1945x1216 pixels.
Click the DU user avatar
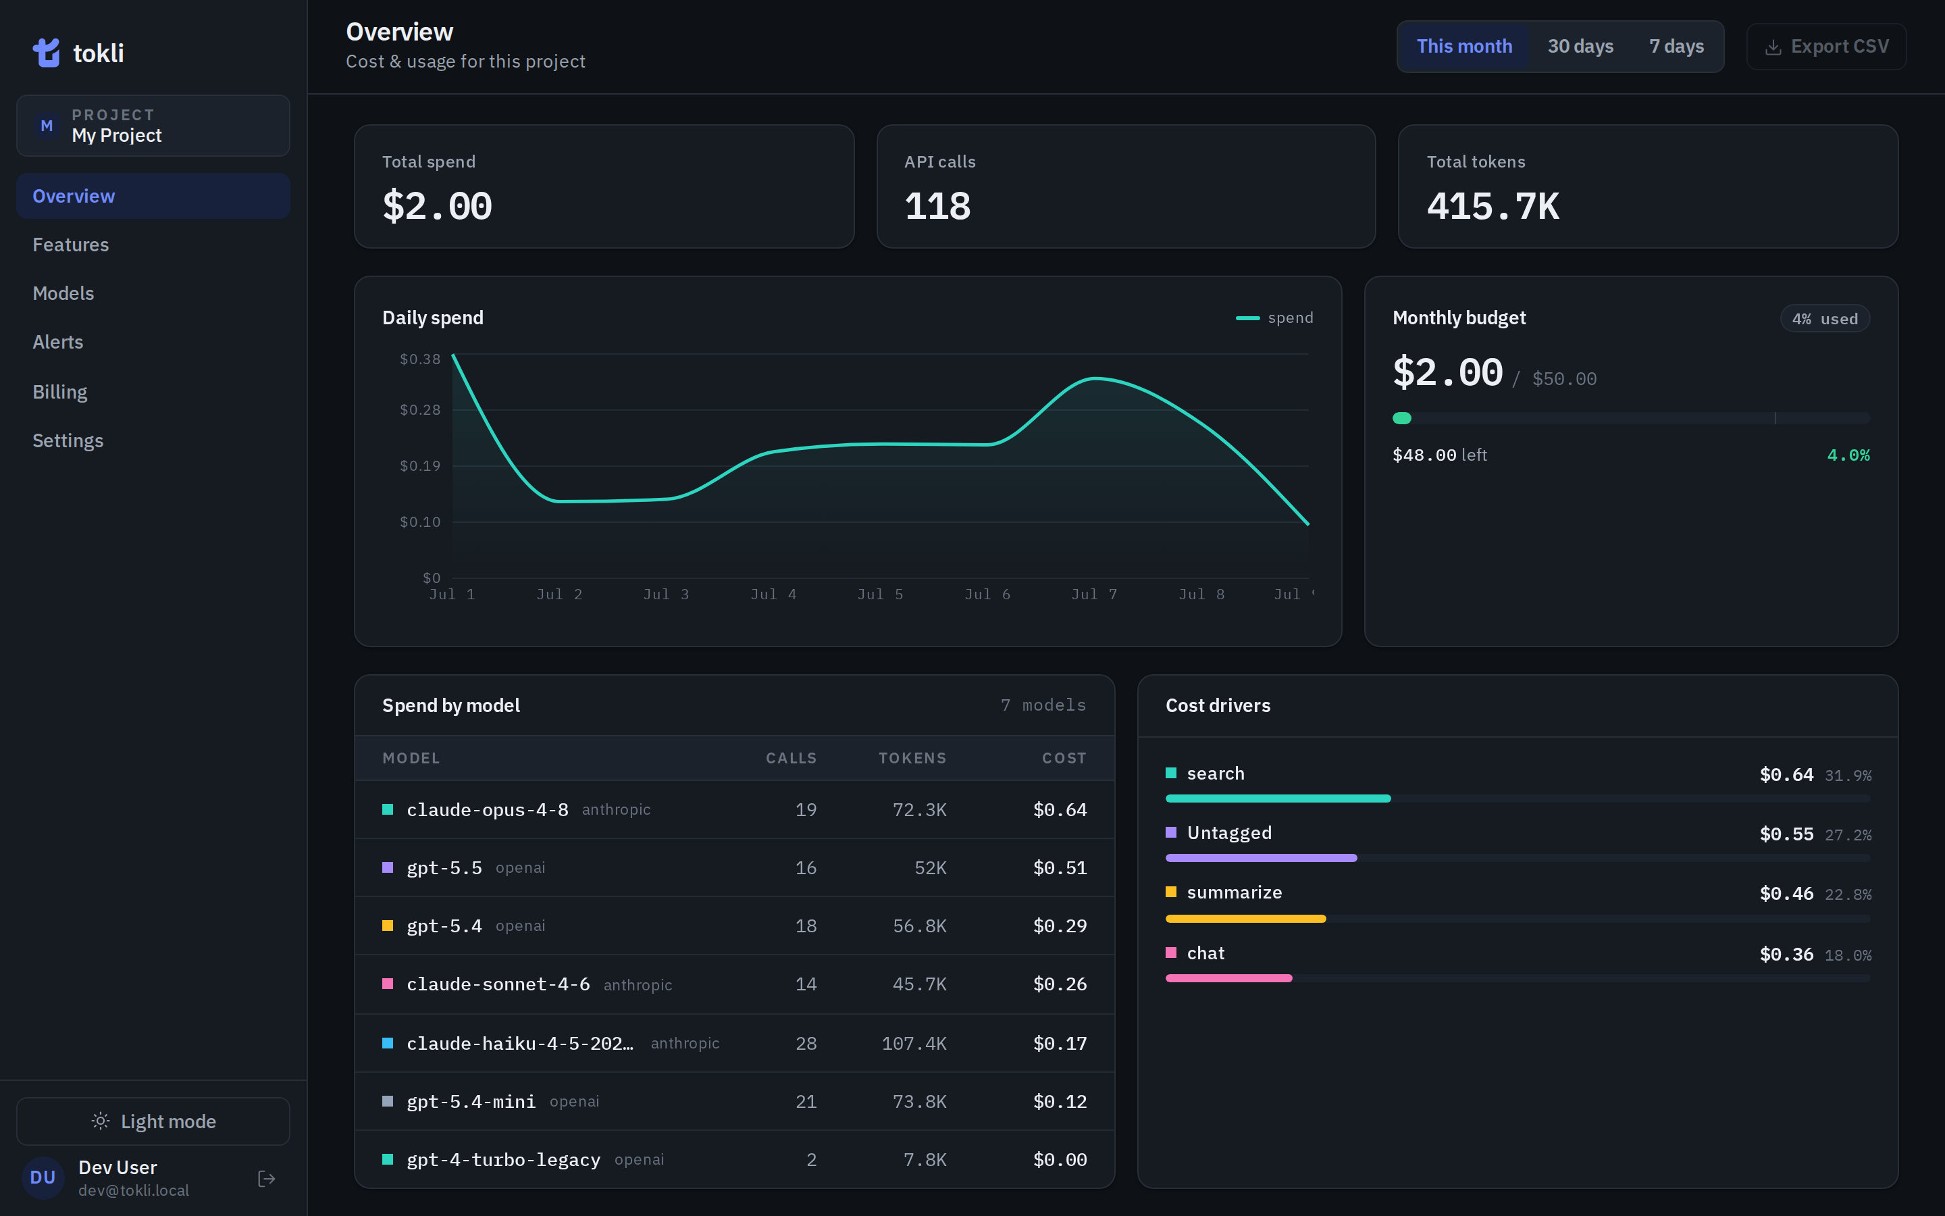[x=43, y=1177]
